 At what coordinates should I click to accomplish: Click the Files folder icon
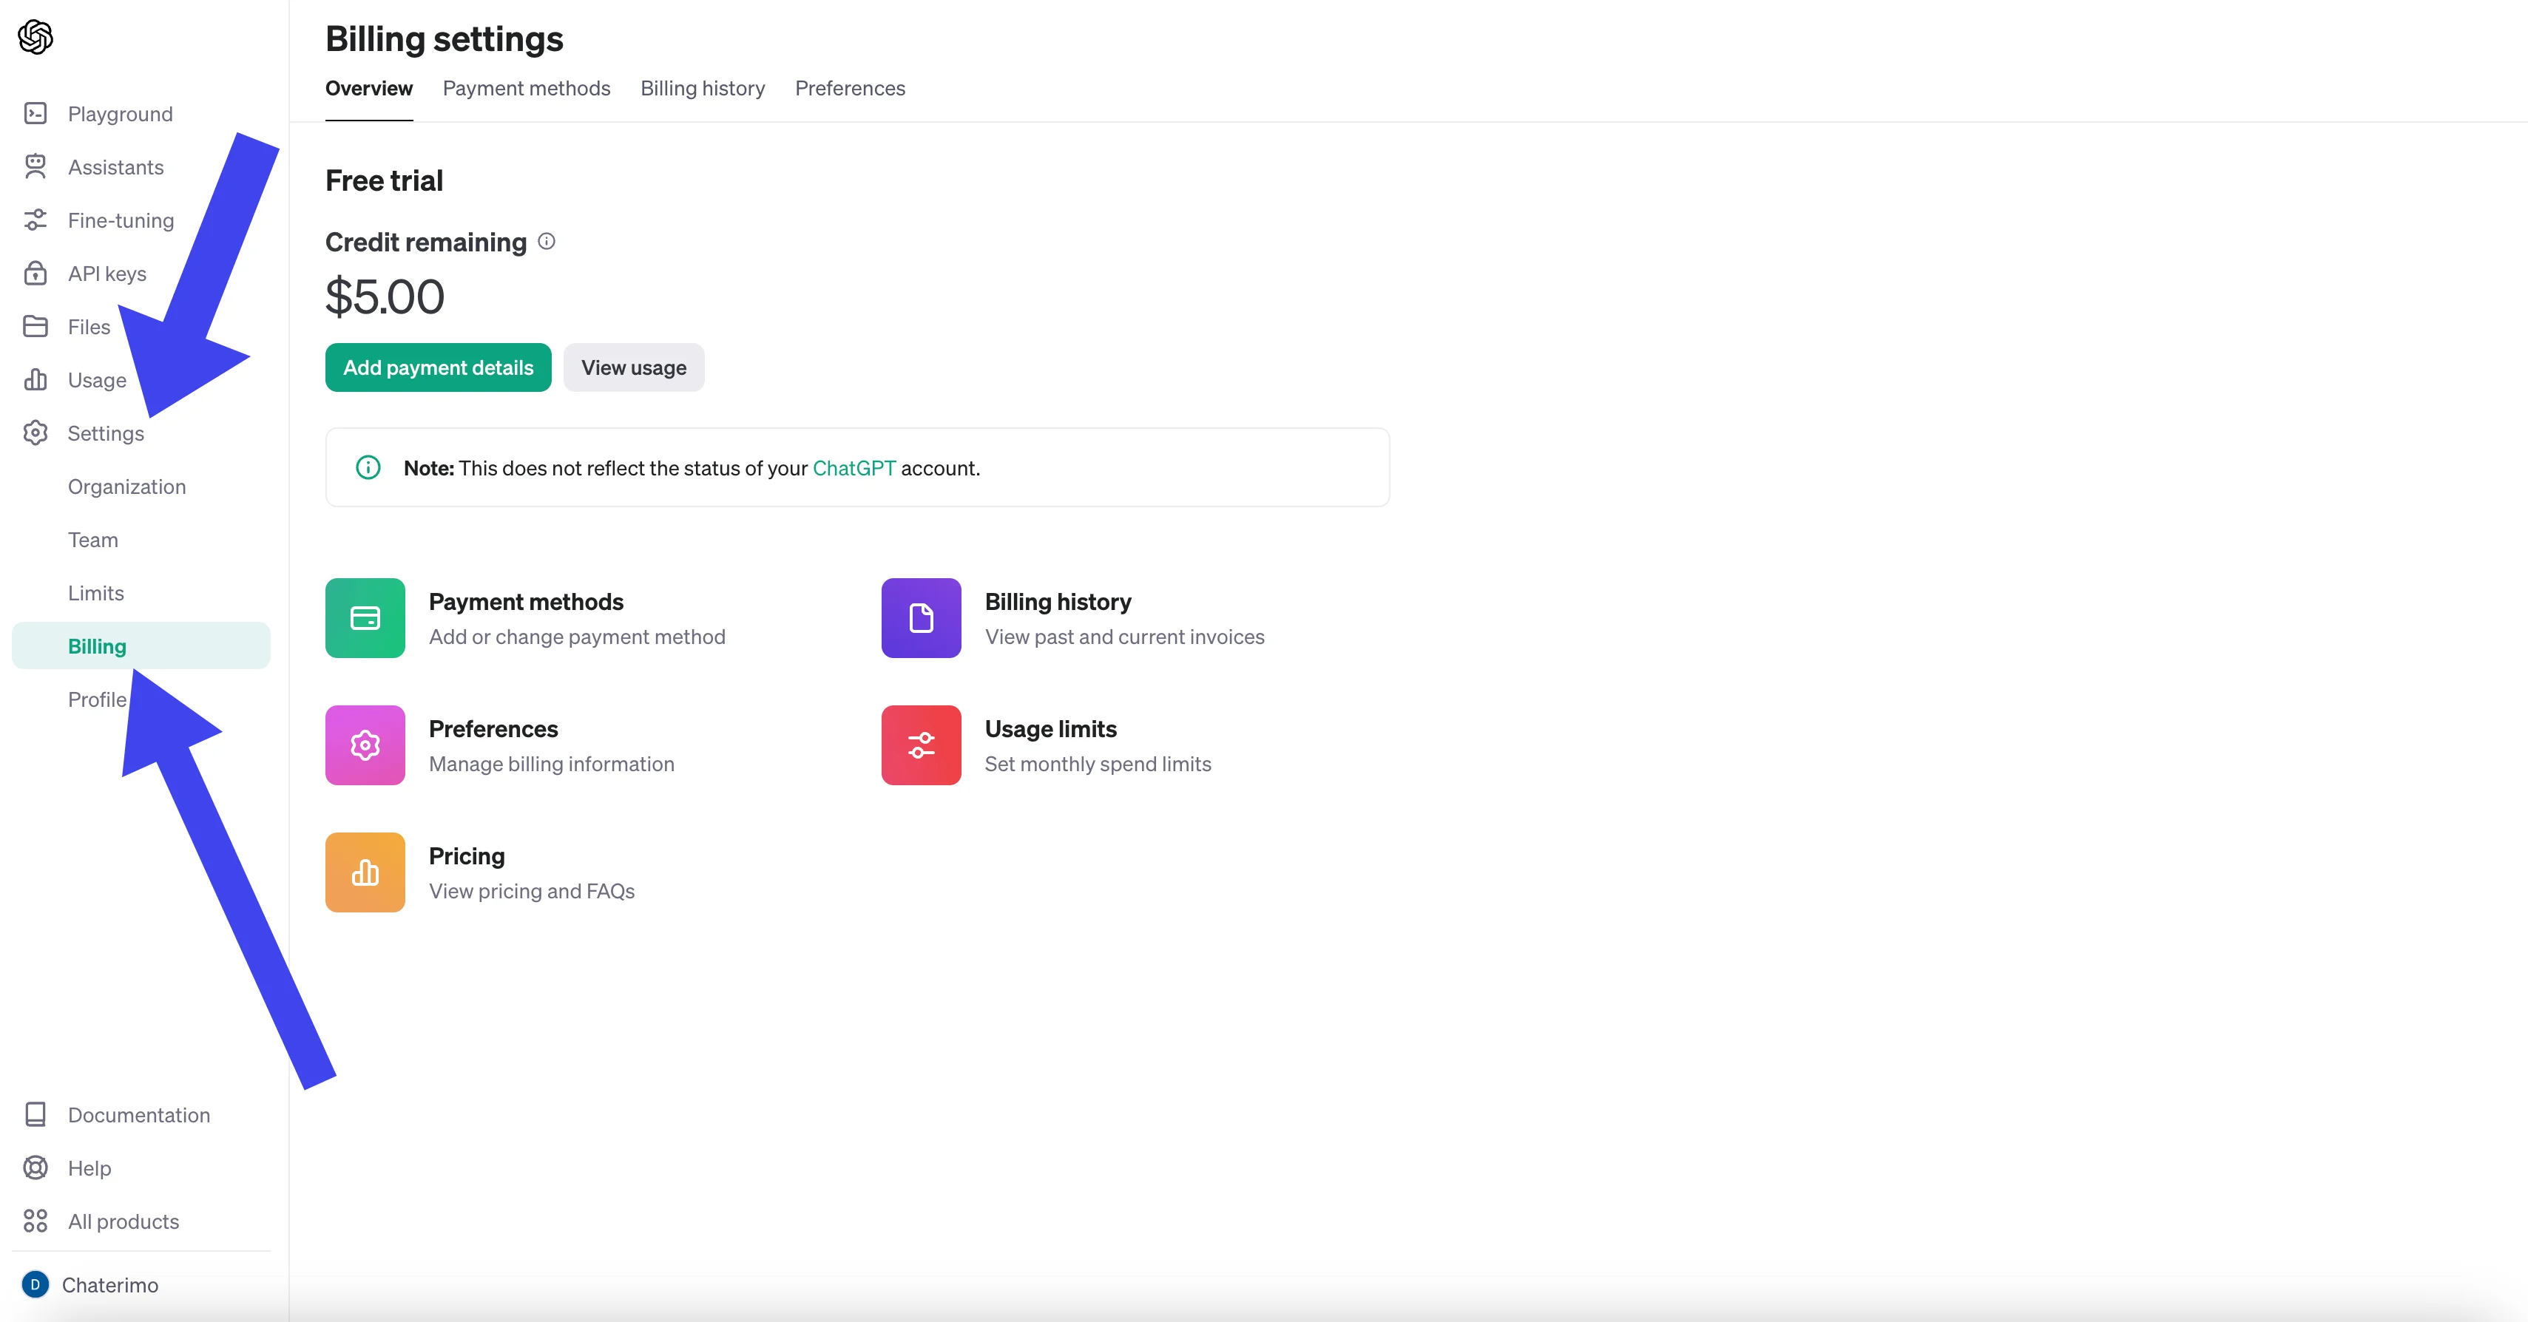(36, 327)
